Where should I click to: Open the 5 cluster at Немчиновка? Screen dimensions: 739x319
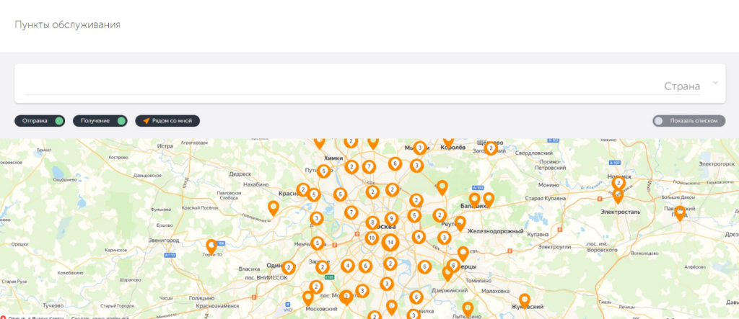[318, 243]
